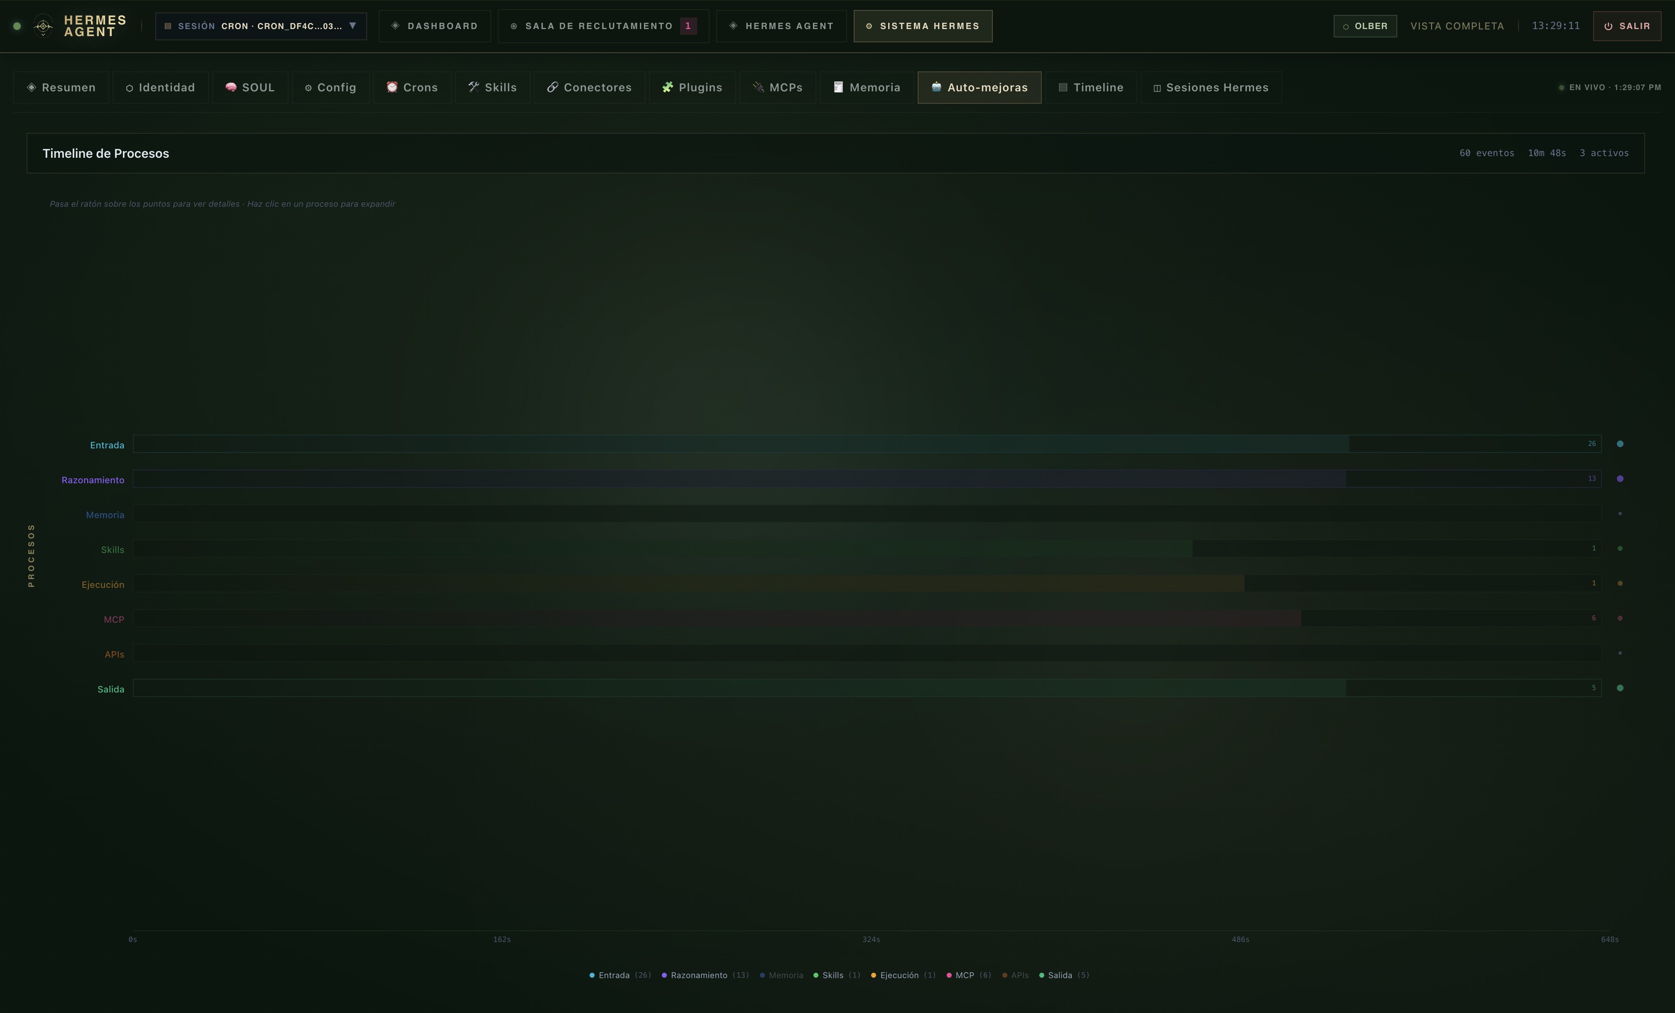The height and width of the screenshot is (1013, 1675).
Task: Toggle Ejecución (1) in legend
Action: click(x=903, y=976)
